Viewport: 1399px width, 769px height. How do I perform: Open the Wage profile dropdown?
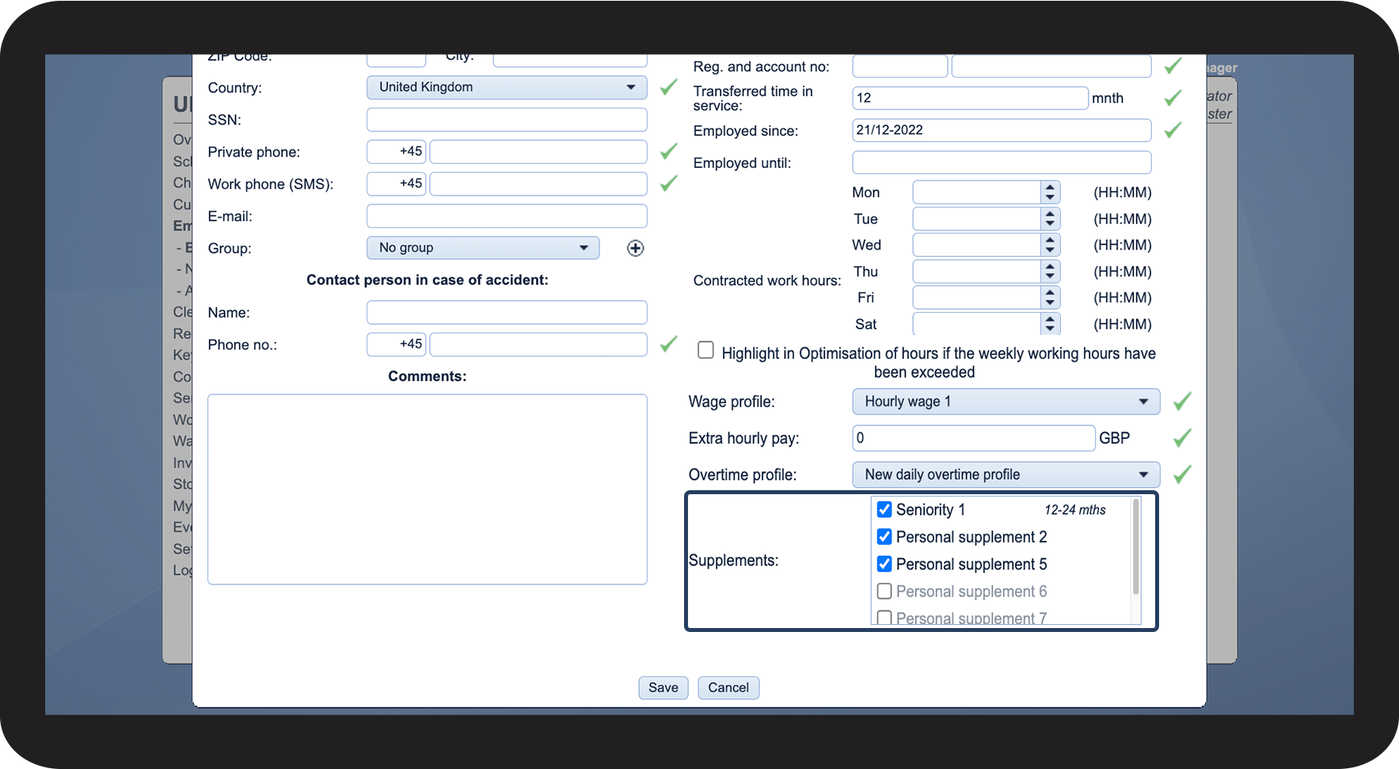[1006, 402]
